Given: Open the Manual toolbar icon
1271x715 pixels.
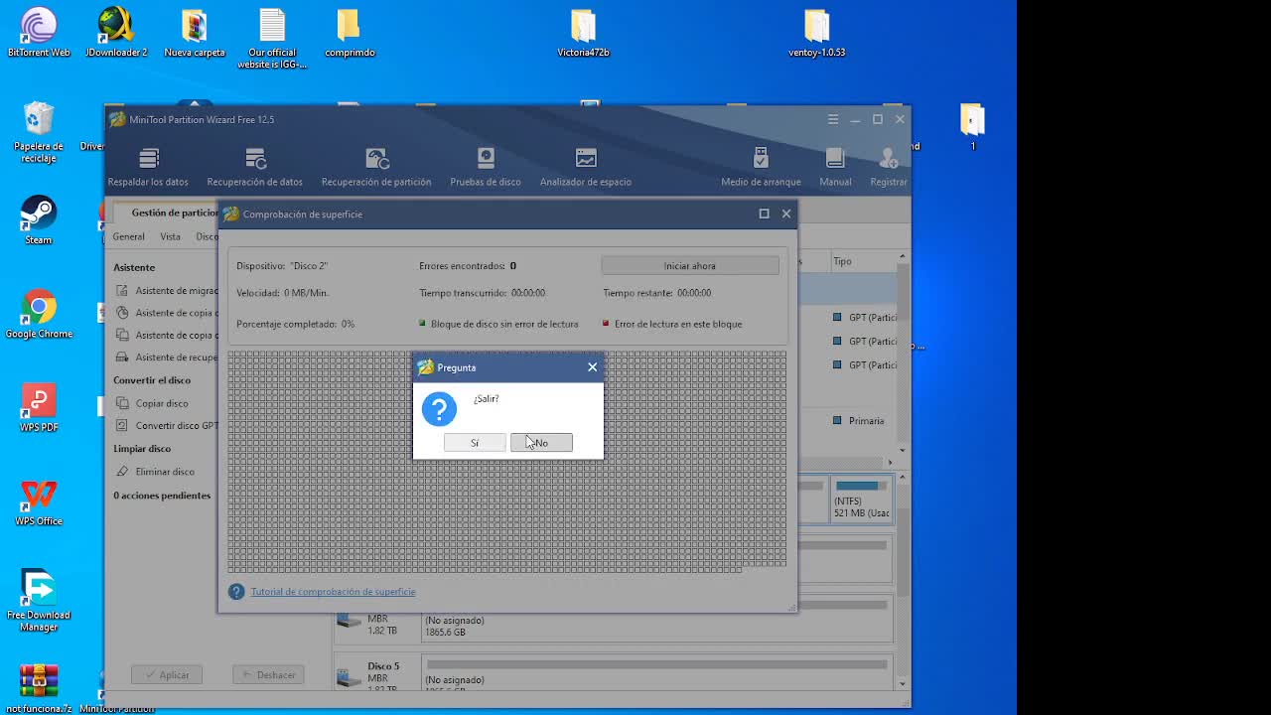Looking at the screenshot, I should [x=835, y=167].
